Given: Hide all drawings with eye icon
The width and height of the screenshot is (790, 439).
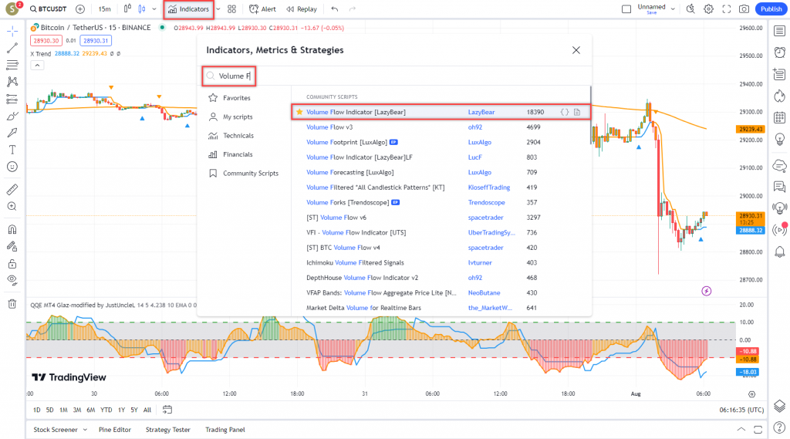Looking at the screenshot, I should point(12,280).
